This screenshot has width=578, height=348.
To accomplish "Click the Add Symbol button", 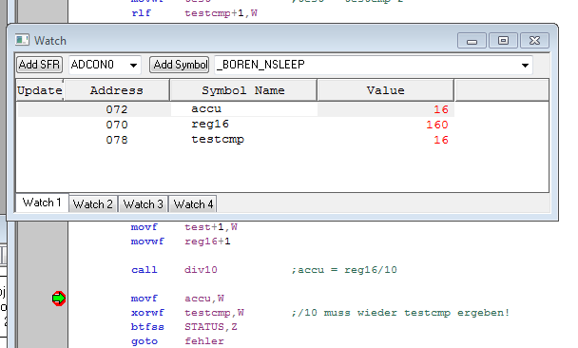I will (180, 65).
